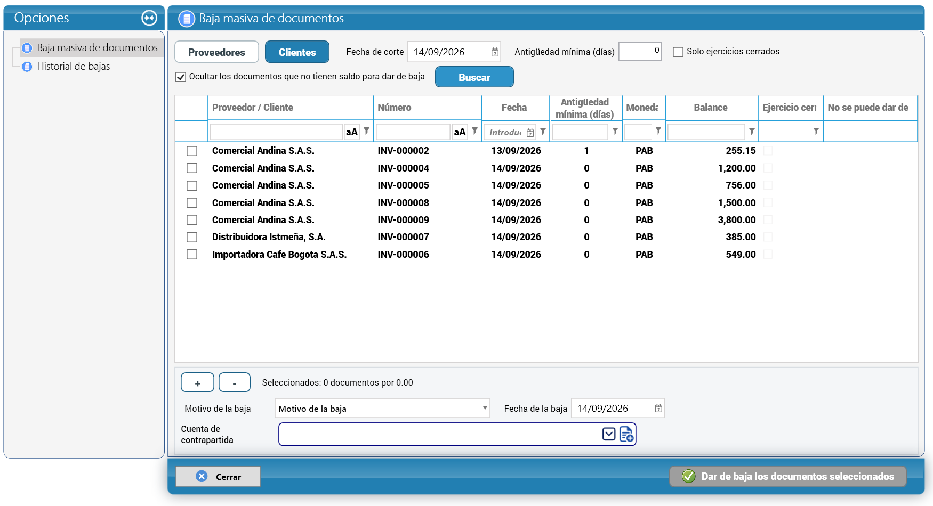Open filter funnel for Fecha column
The width and height of the screenshot is (933, 506).
click(543, 131)
